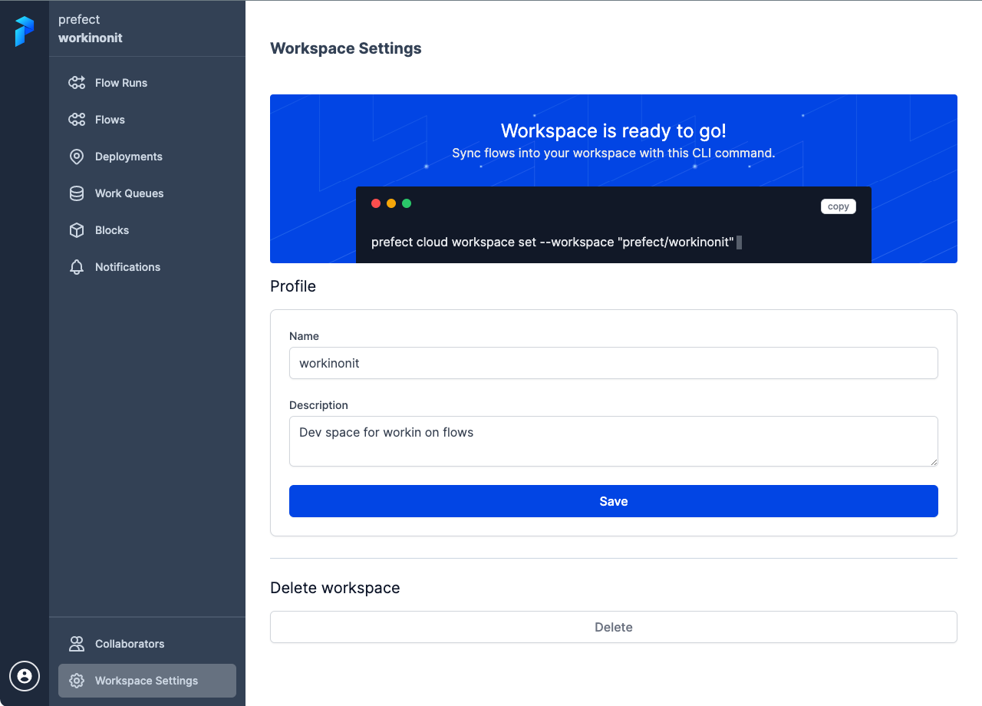Click the Blocks cube icon
Viewport: 982px width, 706px height.
77,230
